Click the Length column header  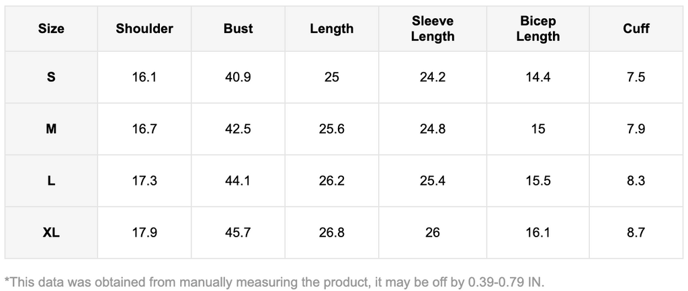[331, 28]
